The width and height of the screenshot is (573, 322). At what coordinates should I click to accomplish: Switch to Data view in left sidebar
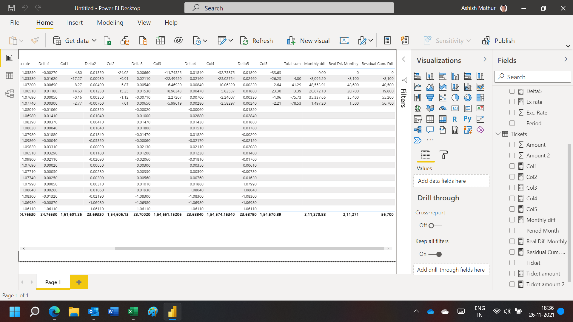click(10, 76)
